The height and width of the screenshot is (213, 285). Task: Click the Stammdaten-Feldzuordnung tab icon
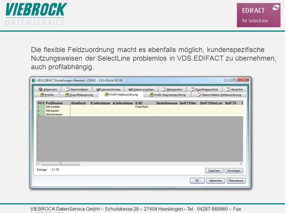pyautogui.click(x=199, y=95)
